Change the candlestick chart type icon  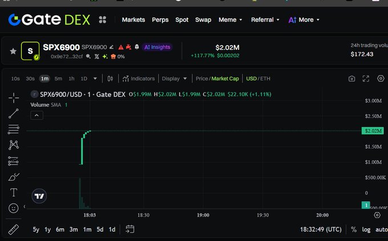110,79
